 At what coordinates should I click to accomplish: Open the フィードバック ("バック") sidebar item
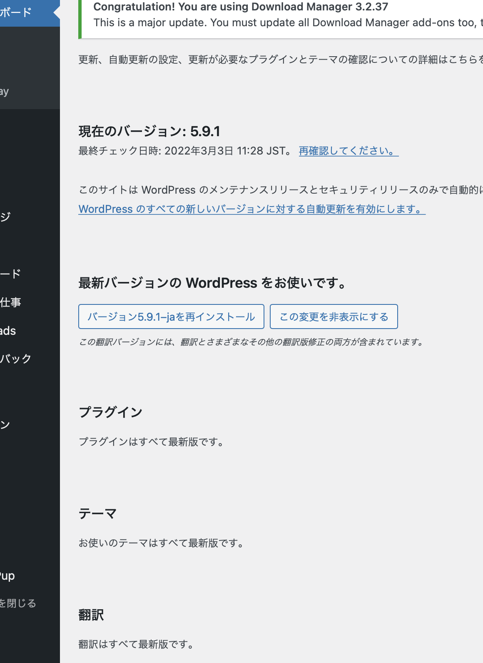pos(16,359)
